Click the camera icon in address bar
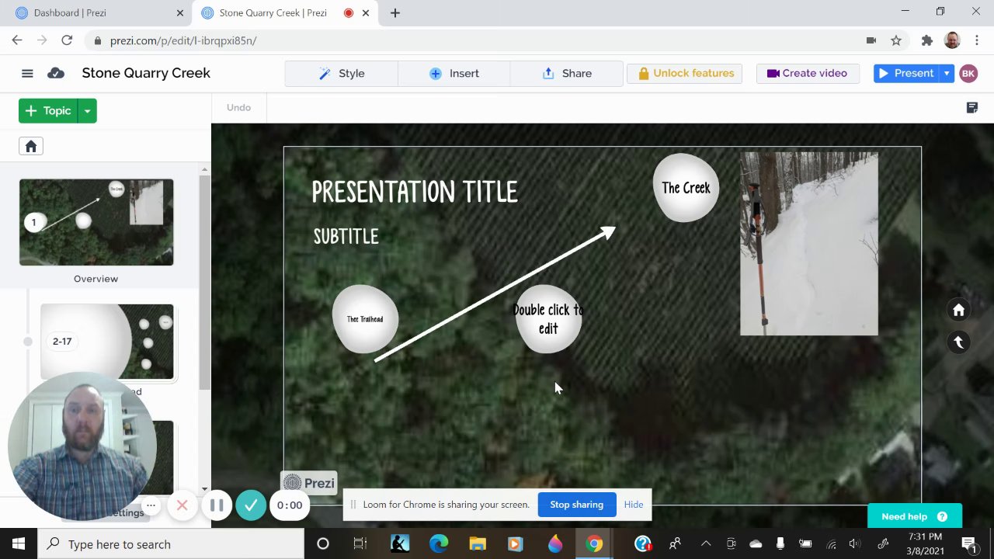The height and width of the screenshot is (559, 994). point(871,40)
